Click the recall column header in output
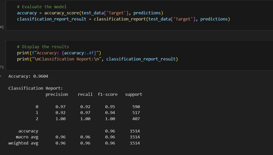Screen dimensions: 273x155 tap(85, 94)
